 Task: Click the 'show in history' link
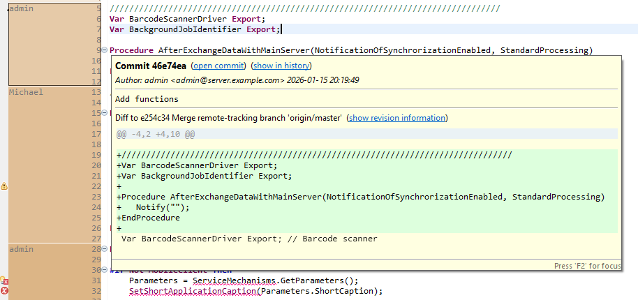tap(281, 66)
